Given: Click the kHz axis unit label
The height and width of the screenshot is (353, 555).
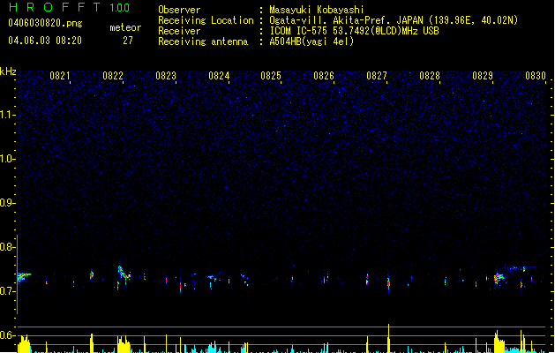Looking at the screenshot, I should pos(8,71).
